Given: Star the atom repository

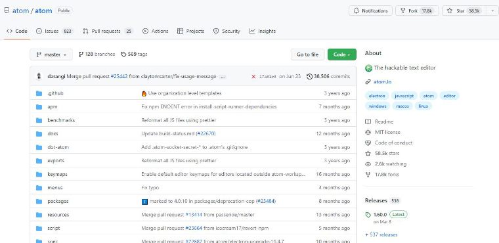Looking at the screenshot, I should tap(464, 11).
